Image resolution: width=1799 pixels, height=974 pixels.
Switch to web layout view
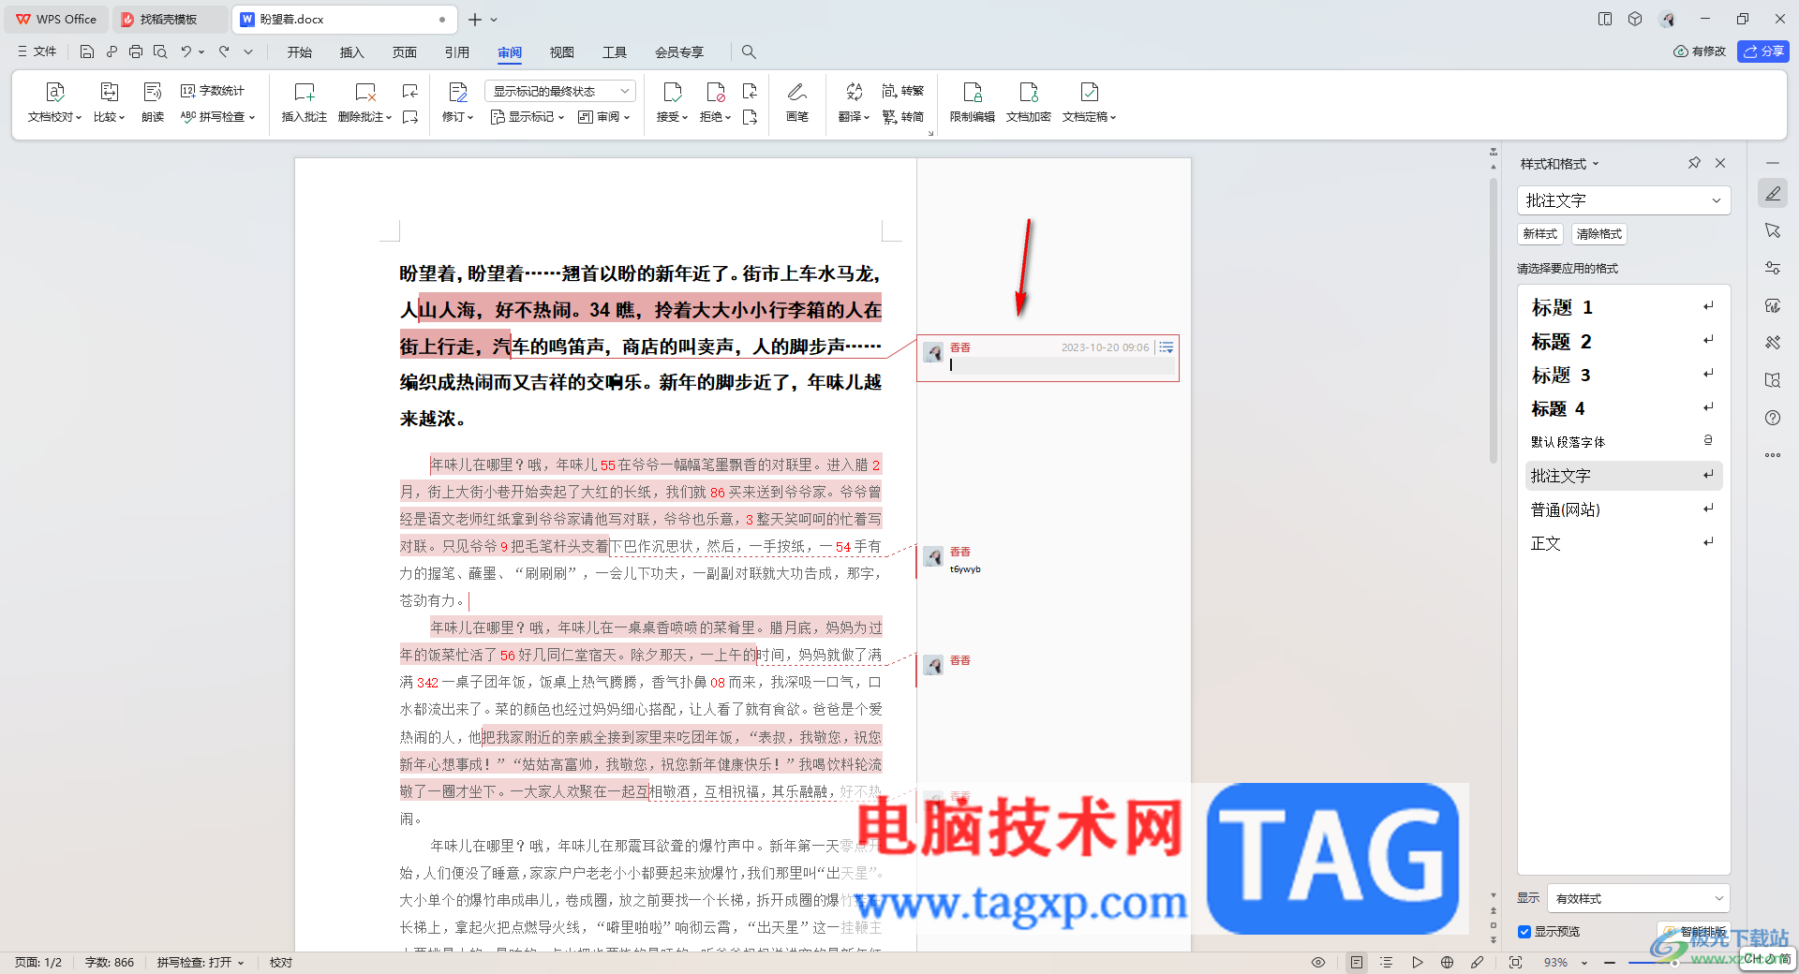point(1448,962)
